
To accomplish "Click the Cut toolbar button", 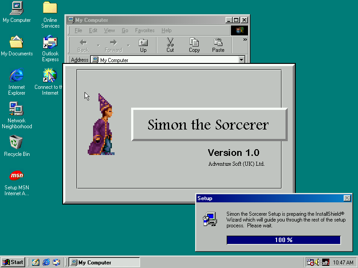I will click(x=170, y=45).
